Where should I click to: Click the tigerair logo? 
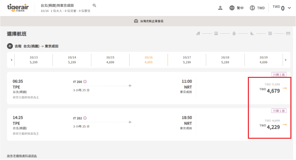click(18, 8)
